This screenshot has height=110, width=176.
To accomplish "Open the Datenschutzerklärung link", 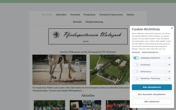I will tap(150, 52).
